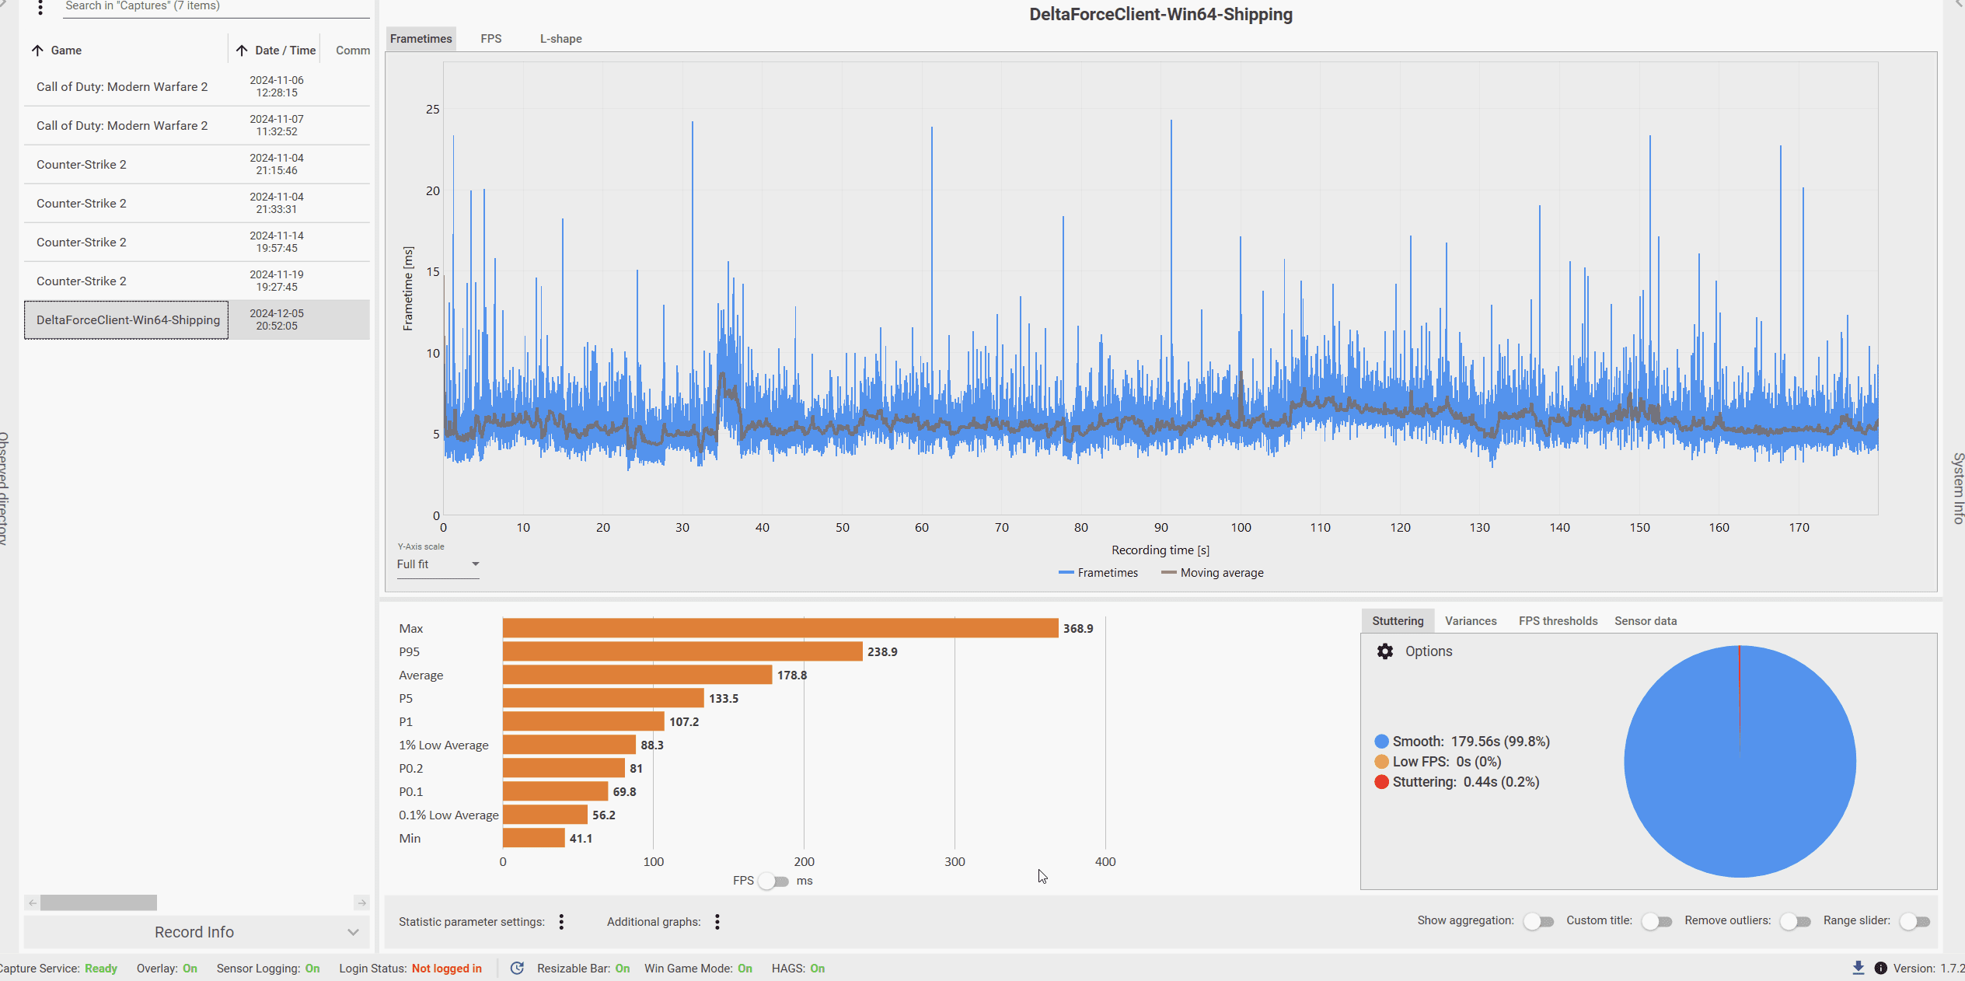The width and height of the screenshot is (1965, 981).
Task: Click the info icon beside Version
Action: (x=1881, y=969)
